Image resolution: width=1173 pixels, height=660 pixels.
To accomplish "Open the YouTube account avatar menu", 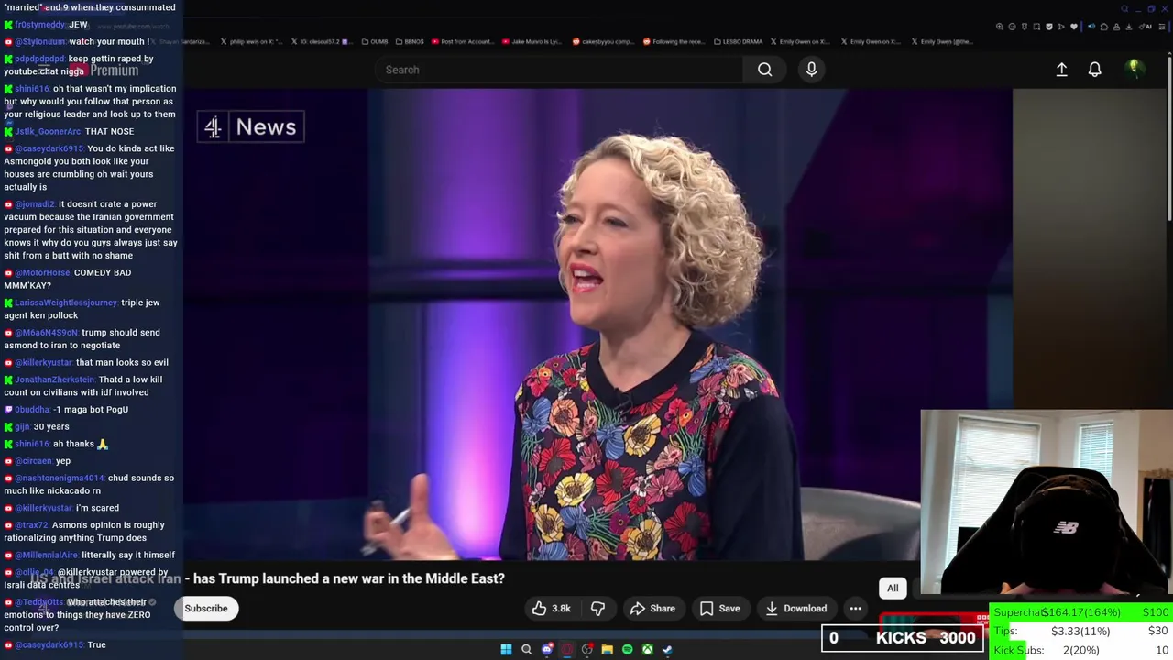I will [x=1134, y=69].
